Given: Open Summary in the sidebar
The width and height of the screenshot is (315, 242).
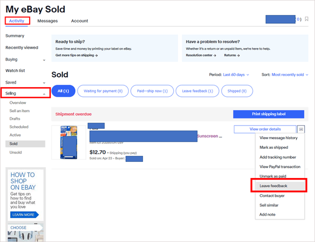Looking at the screenshot, I should click(15, 36).
